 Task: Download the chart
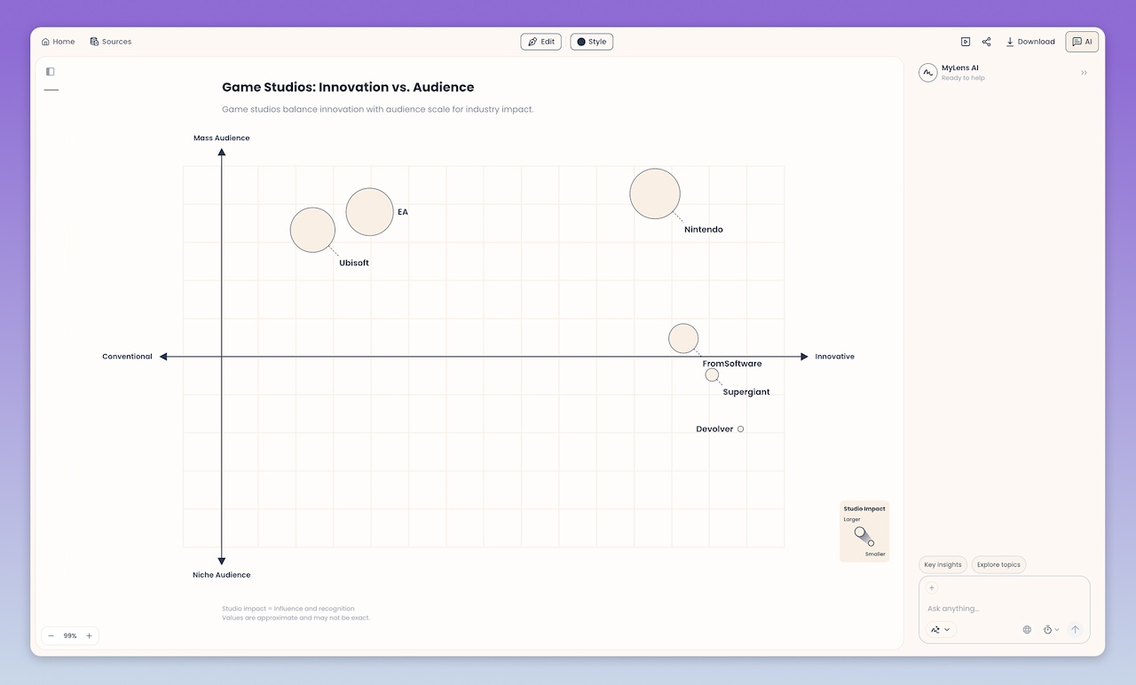(1030, 42)
